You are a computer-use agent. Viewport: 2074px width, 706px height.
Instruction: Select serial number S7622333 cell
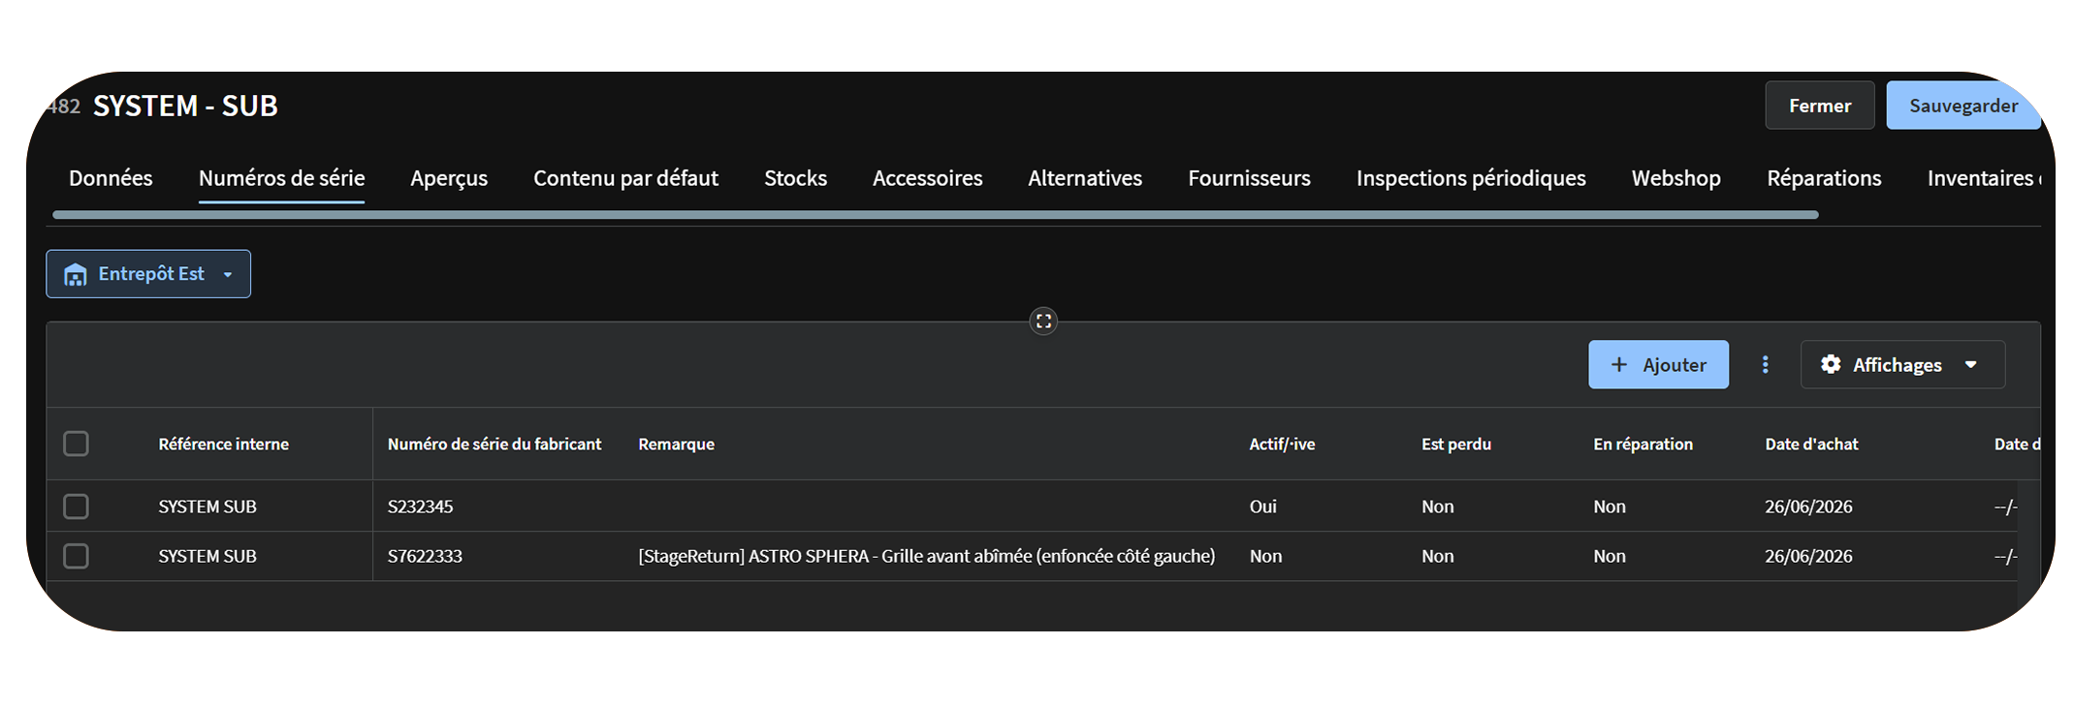click(425, 556)
